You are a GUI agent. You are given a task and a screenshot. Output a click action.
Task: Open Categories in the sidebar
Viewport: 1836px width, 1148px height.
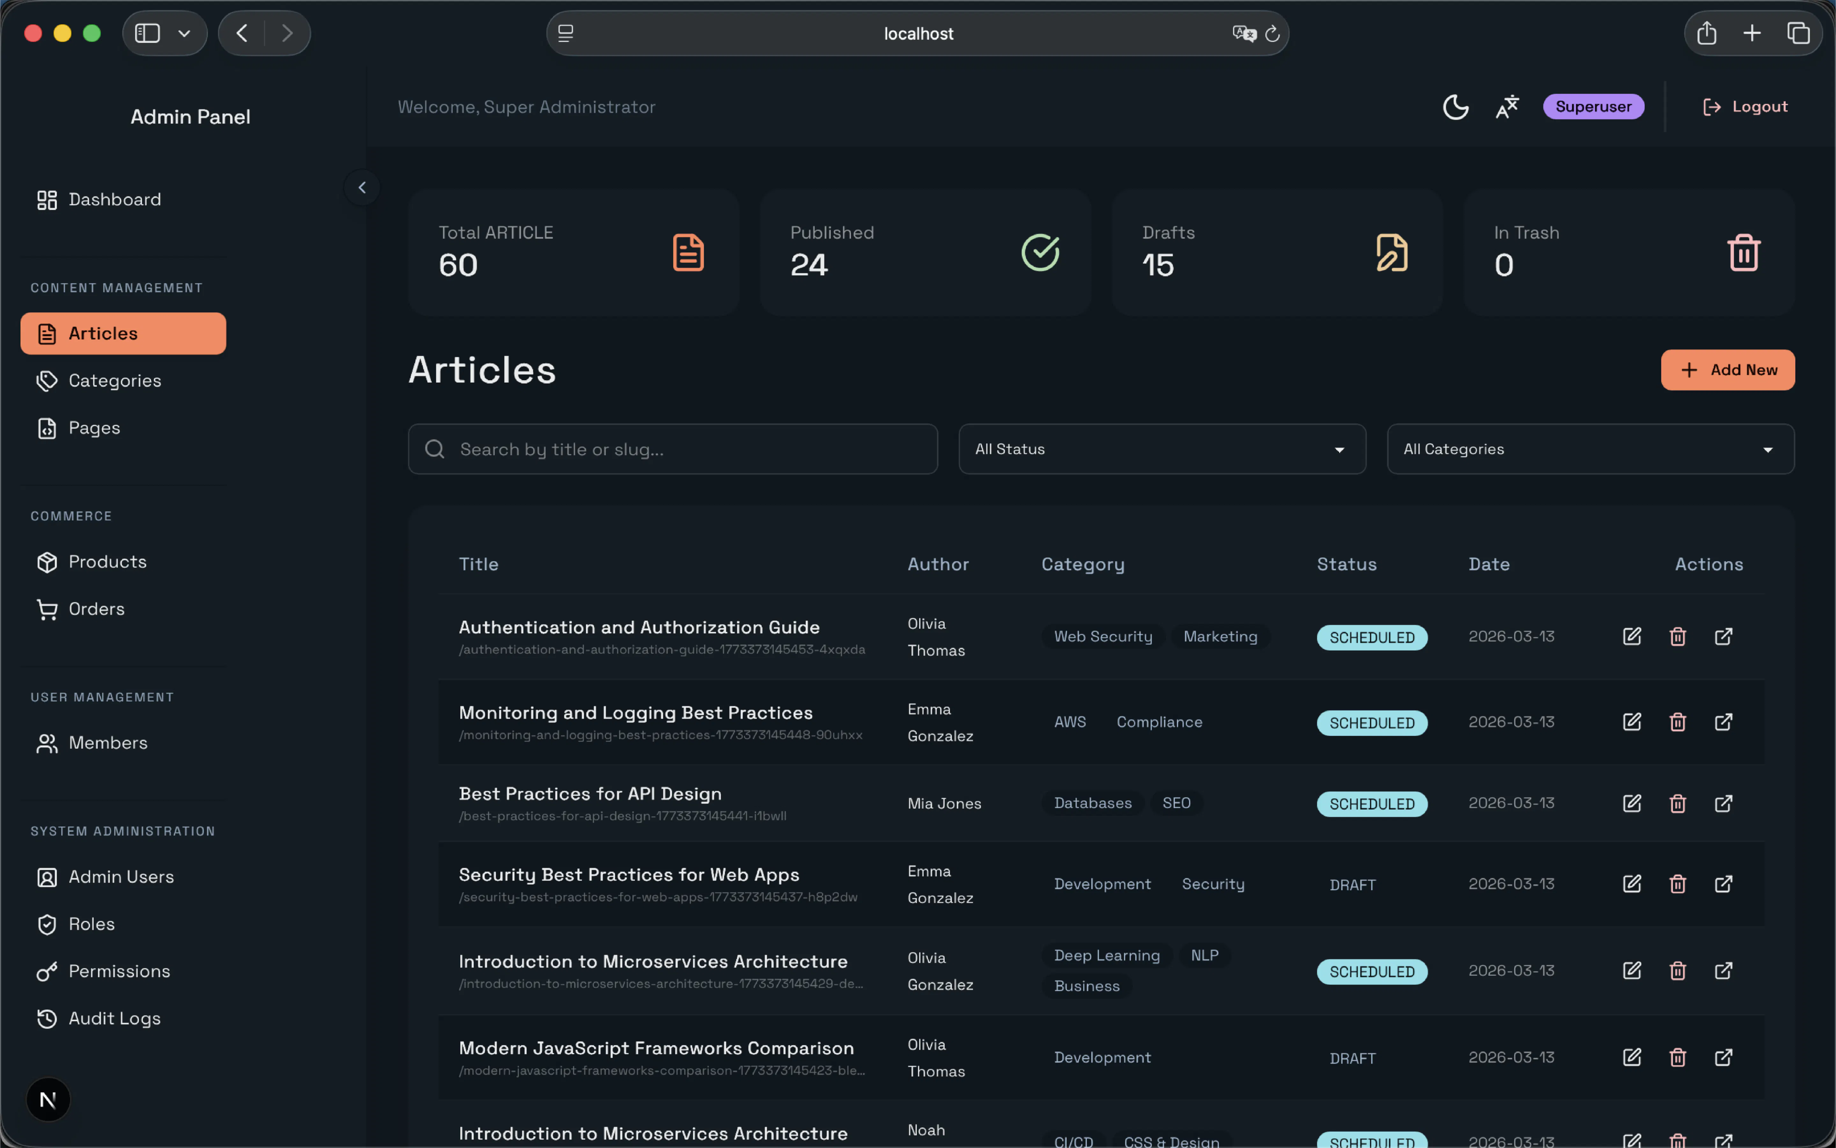click(123, 380)
